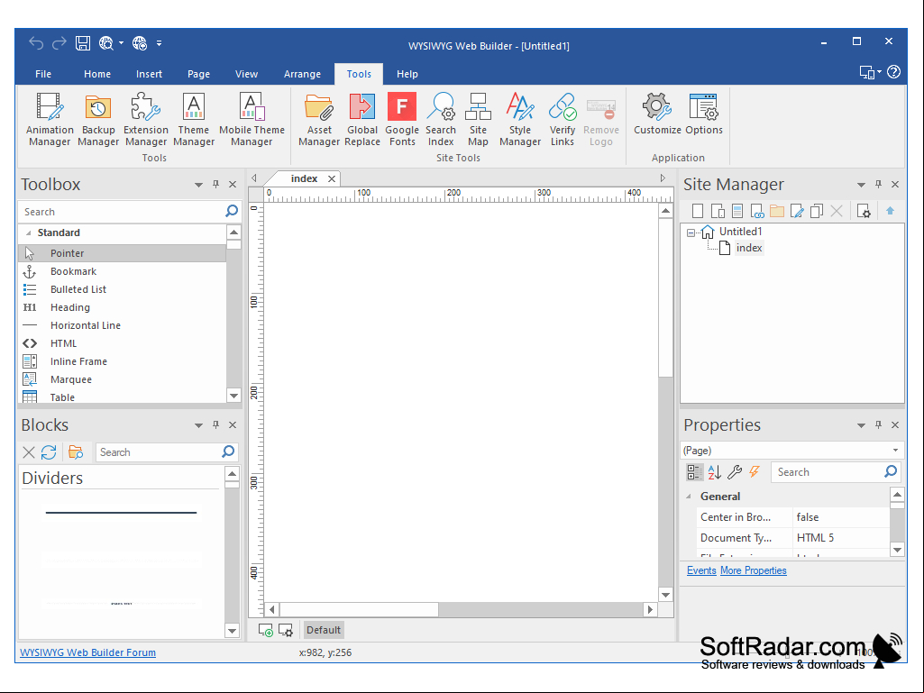This screenshot has width=924, height=693.
Task: Switch Properties to the lightning events view
Action: tap(755, 472)
